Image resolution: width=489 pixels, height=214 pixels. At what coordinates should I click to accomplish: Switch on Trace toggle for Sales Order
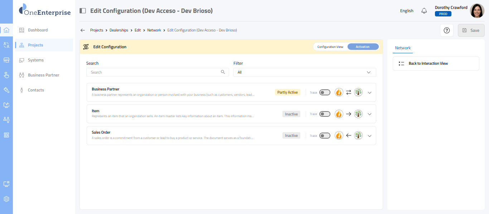pos(325,136)
